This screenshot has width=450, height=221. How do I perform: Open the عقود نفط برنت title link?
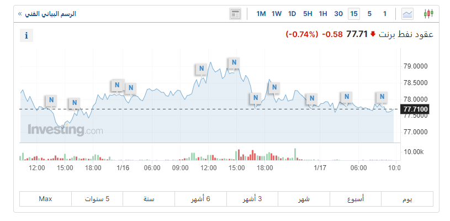pos(406,34)
